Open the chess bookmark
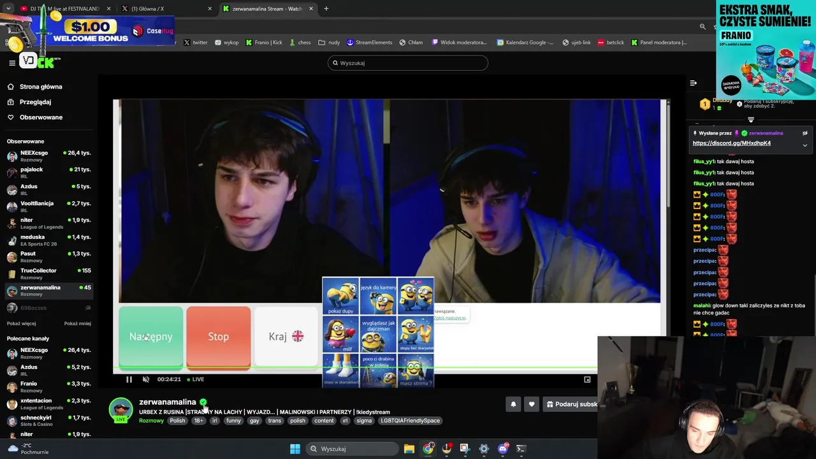The image size is (816, 459). (300, 43)
